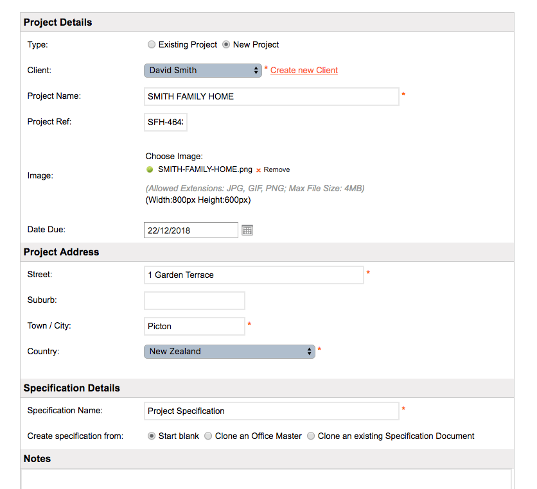The width and height of the screenshot is (537, 489).
Task: Click the empty Suburb field
Action: 194,300
